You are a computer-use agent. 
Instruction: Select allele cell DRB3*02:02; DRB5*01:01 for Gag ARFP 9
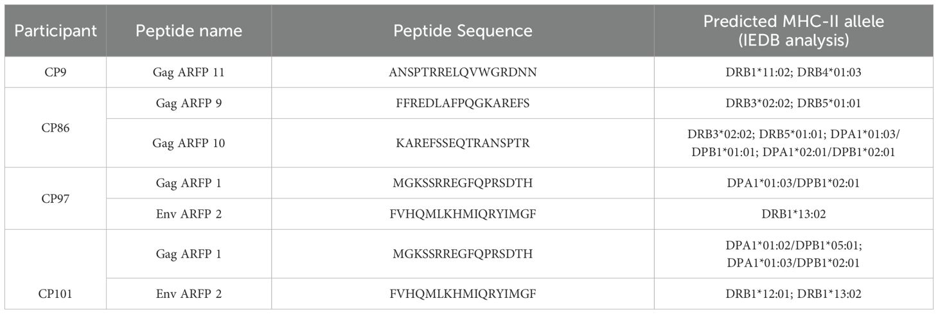pos(793,103)
